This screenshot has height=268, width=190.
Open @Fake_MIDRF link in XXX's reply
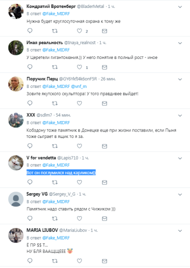pos(56,123)
